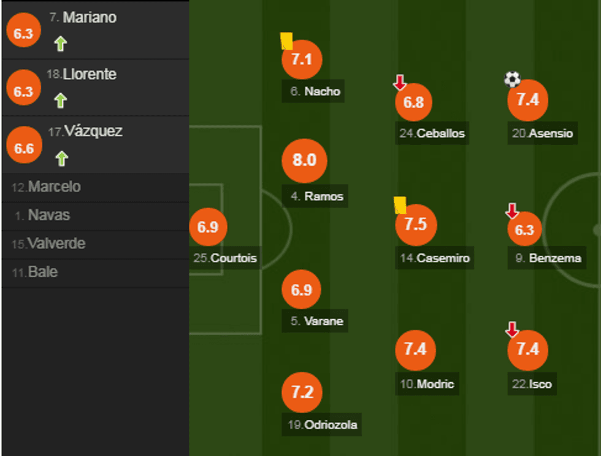Image resolution: width=601 pixels, height=456 pixels.
Task: Click the yellow card icon above Nacho
Action: [x=286, y=41]
